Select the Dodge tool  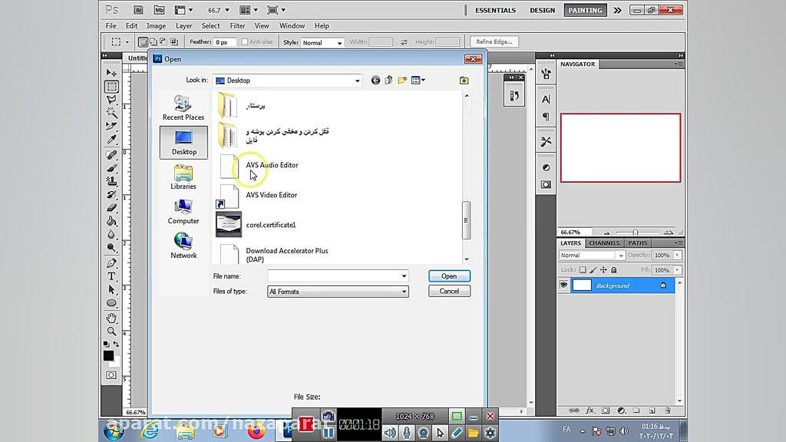point(111,247)
